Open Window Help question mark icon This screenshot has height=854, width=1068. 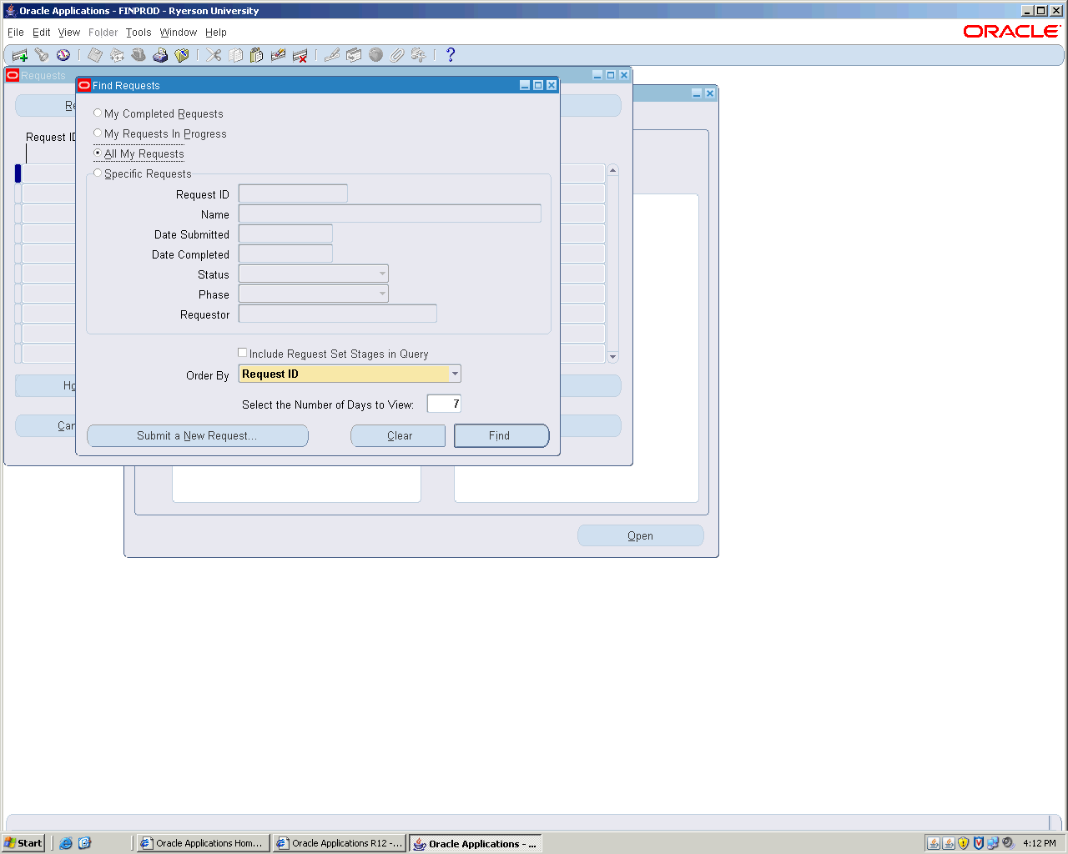point(451,55)
